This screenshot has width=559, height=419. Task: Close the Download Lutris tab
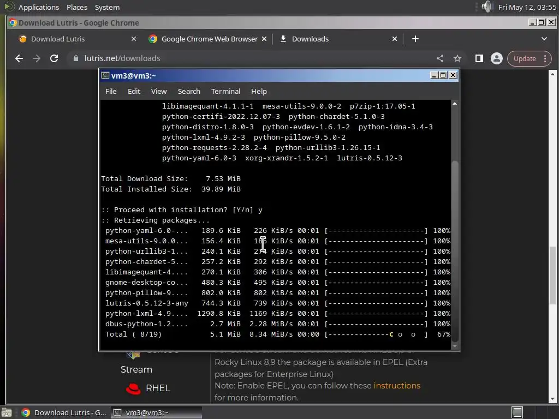pyautogui.click(x=134, y=39)
